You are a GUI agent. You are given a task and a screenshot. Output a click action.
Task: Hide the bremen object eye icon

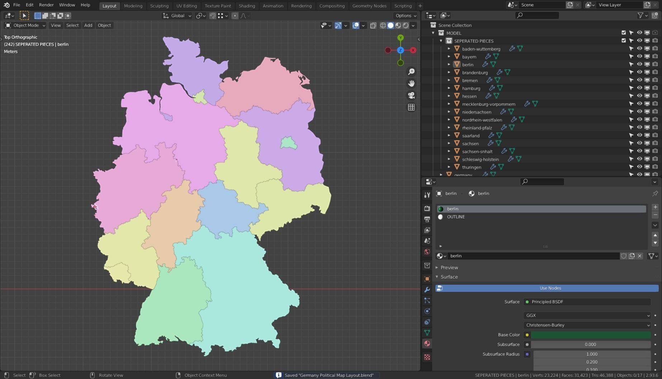click(639, 80)
